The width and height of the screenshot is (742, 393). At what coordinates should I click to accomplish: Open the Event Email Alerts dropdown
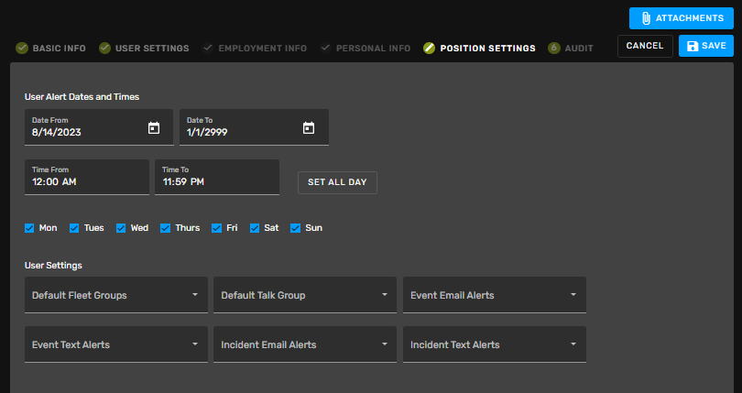coord(495,295)
